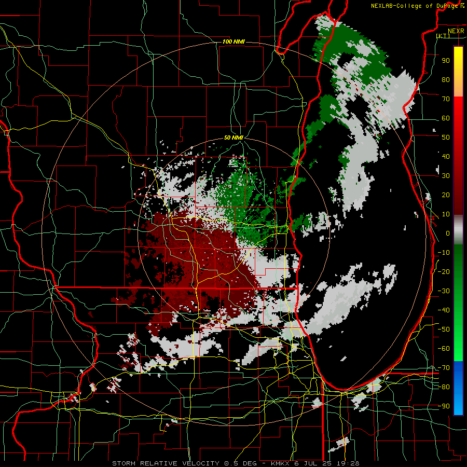Click the -90 scale value
This screenshot has width=467, height=467.
[x=444, y=406]
